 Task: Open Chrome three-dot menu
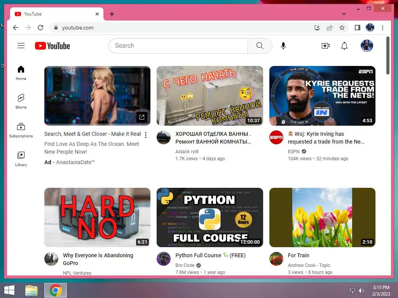382,28
